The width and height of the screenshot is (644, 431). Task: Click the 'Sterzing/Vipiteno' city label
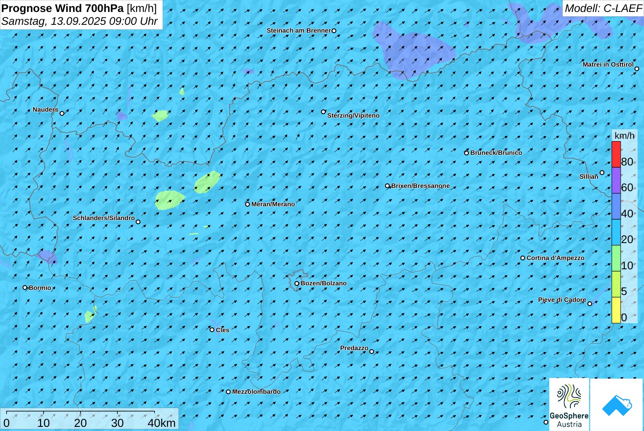coord(353,116)
